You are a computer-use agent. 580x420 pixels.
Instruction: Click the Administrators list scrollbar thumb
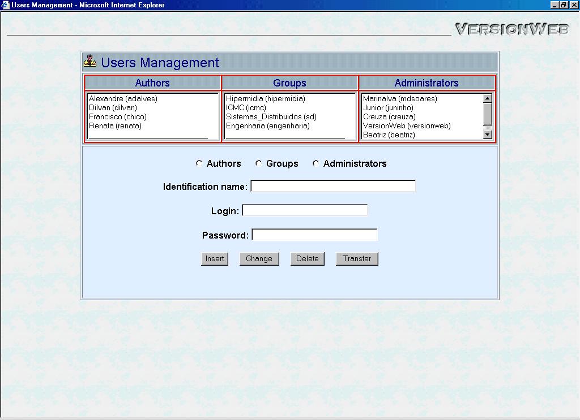click(488, 114)
